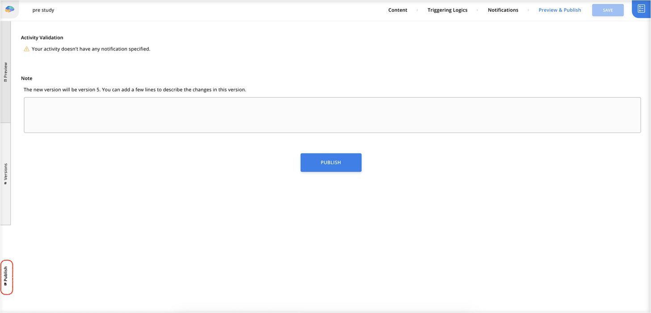The height and width of the screenshot is (313, 651).
Task: Click the orange warning triangle icon
Action: click(x=26, y=49)
